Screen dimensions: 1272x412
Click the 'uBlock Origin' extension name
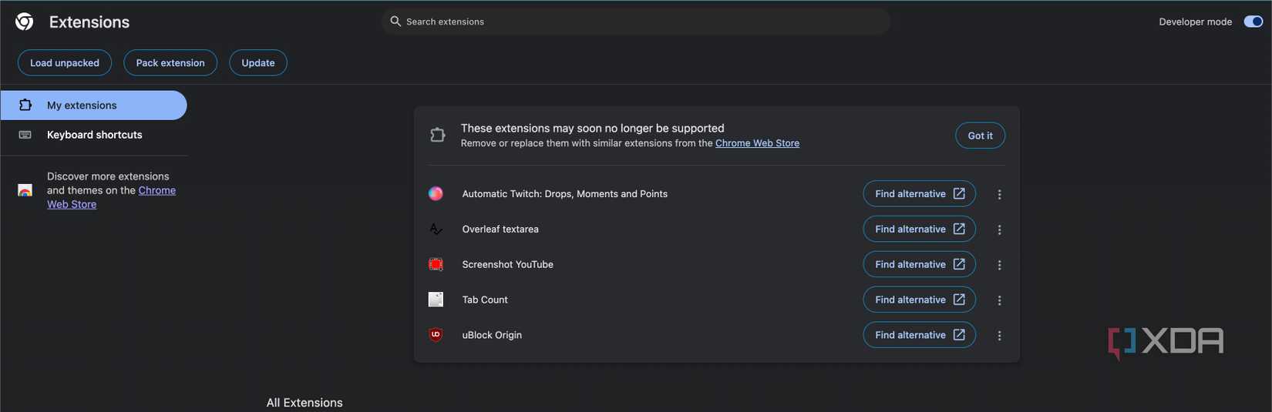[492, 335]
